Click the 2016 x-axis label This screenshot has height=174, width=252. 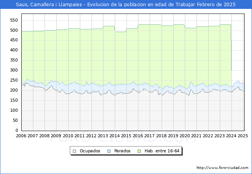pyautogui.click(x=138, y=136)
